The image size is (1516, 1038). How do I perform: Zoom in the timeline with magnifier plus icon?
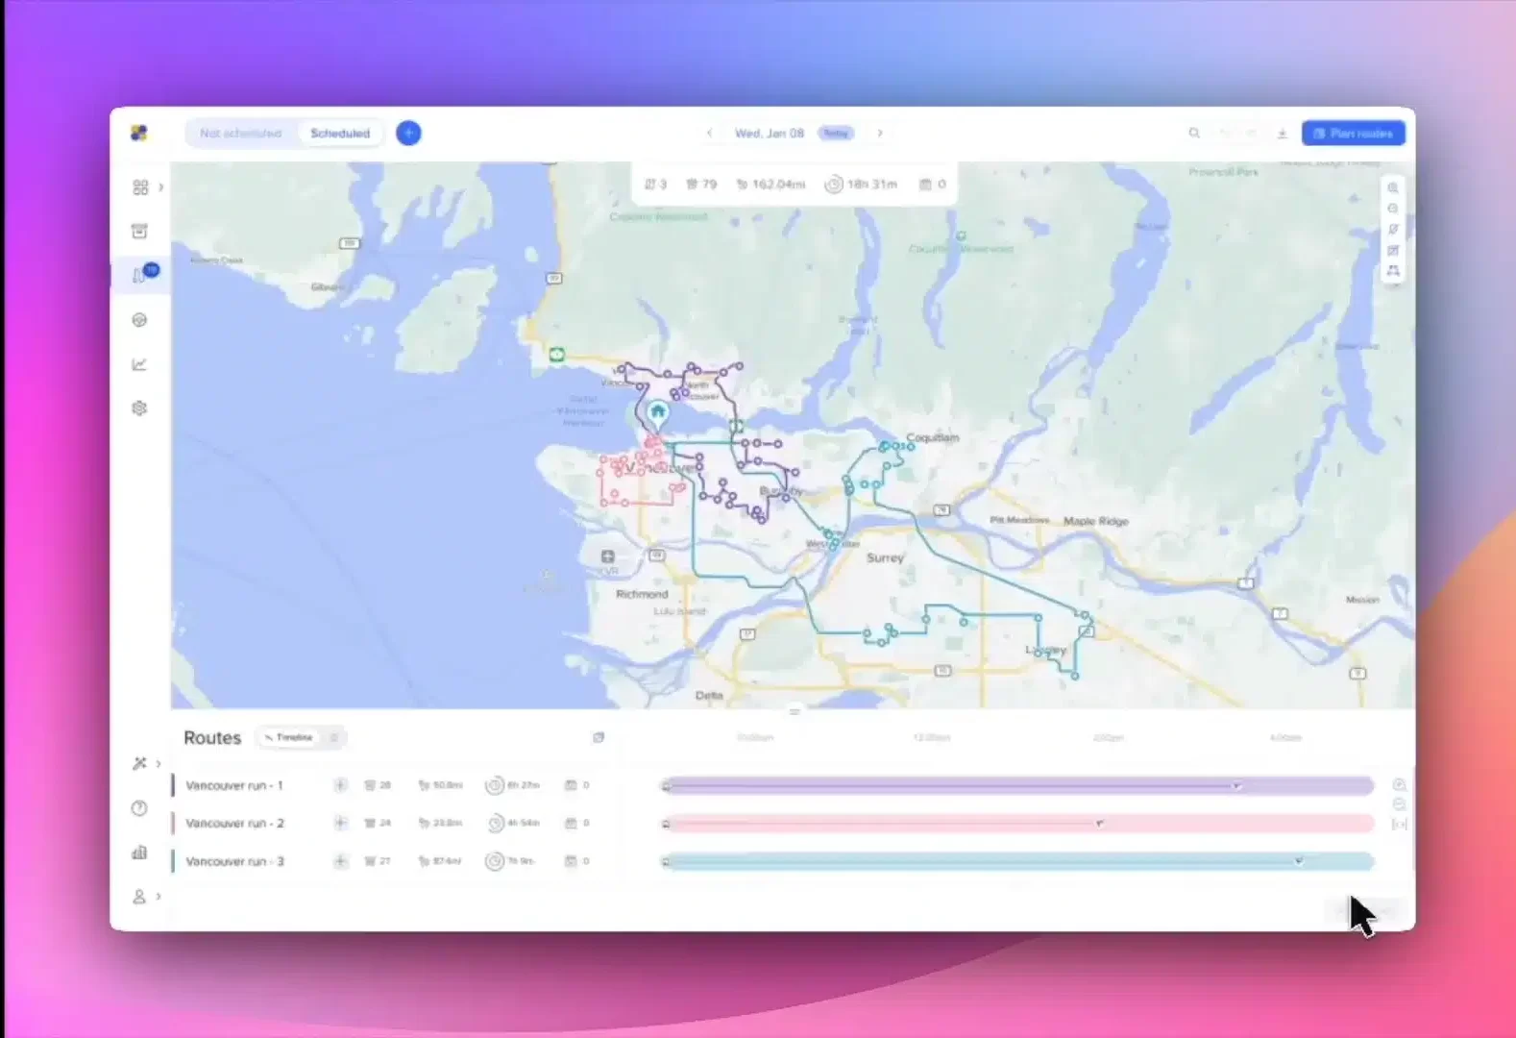coord(1399,784)
